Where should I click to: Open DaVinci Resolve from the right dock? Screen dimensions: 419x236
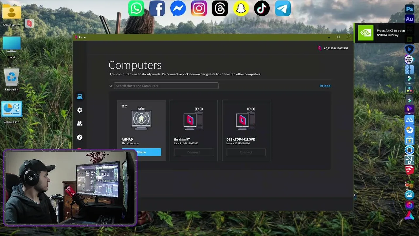pyautogui.click(x=409, y=89)
